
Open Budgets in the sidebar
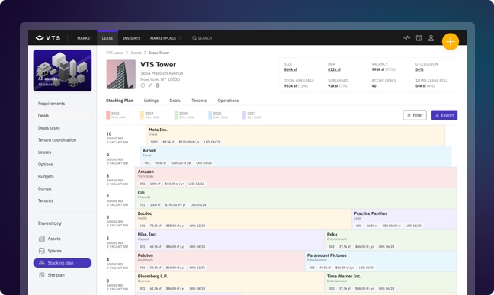(46, 177)
